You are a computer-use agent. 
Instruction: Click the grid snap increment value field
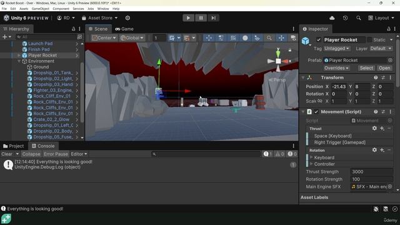[159, 38]
